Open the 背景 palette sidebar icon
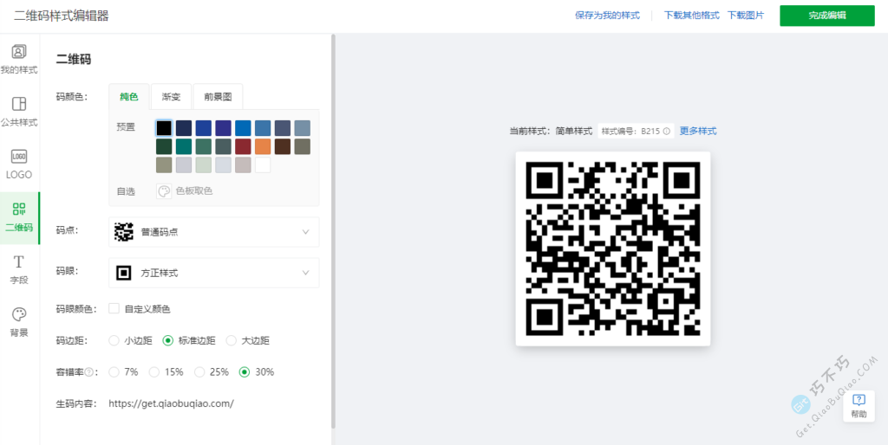Image resolution: width=888 pixels, height=445 pixels. click(x=19, y=315)
